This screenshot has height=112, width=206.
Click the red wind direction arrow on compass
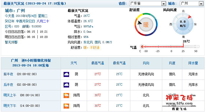point(189,17)
